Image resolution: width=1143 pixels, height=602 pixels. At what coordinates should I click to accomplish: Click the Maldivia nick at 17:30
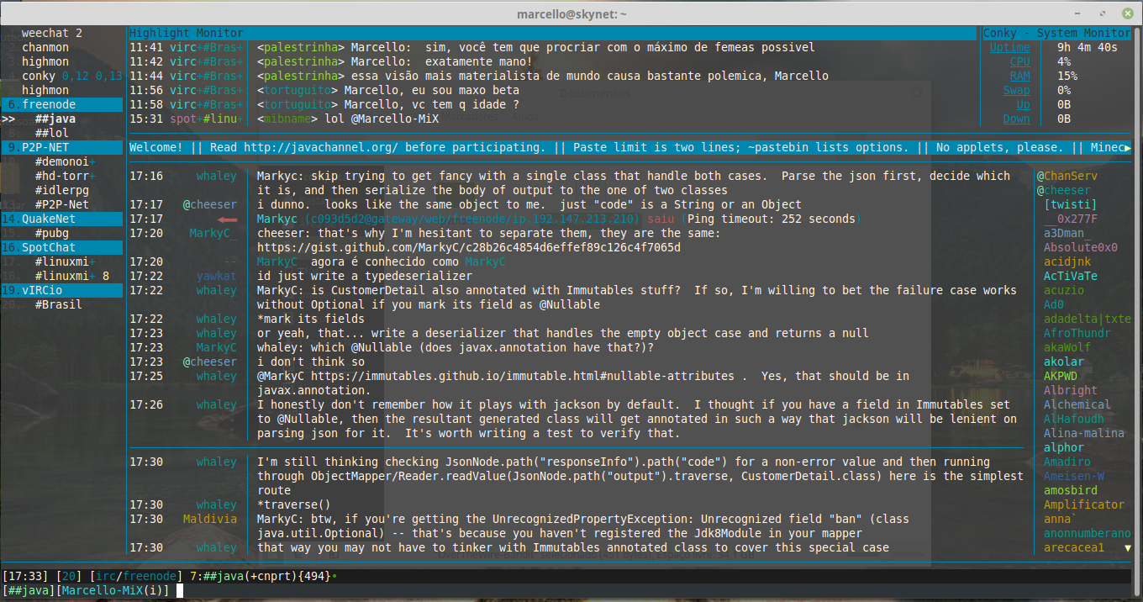click(210, 519)
